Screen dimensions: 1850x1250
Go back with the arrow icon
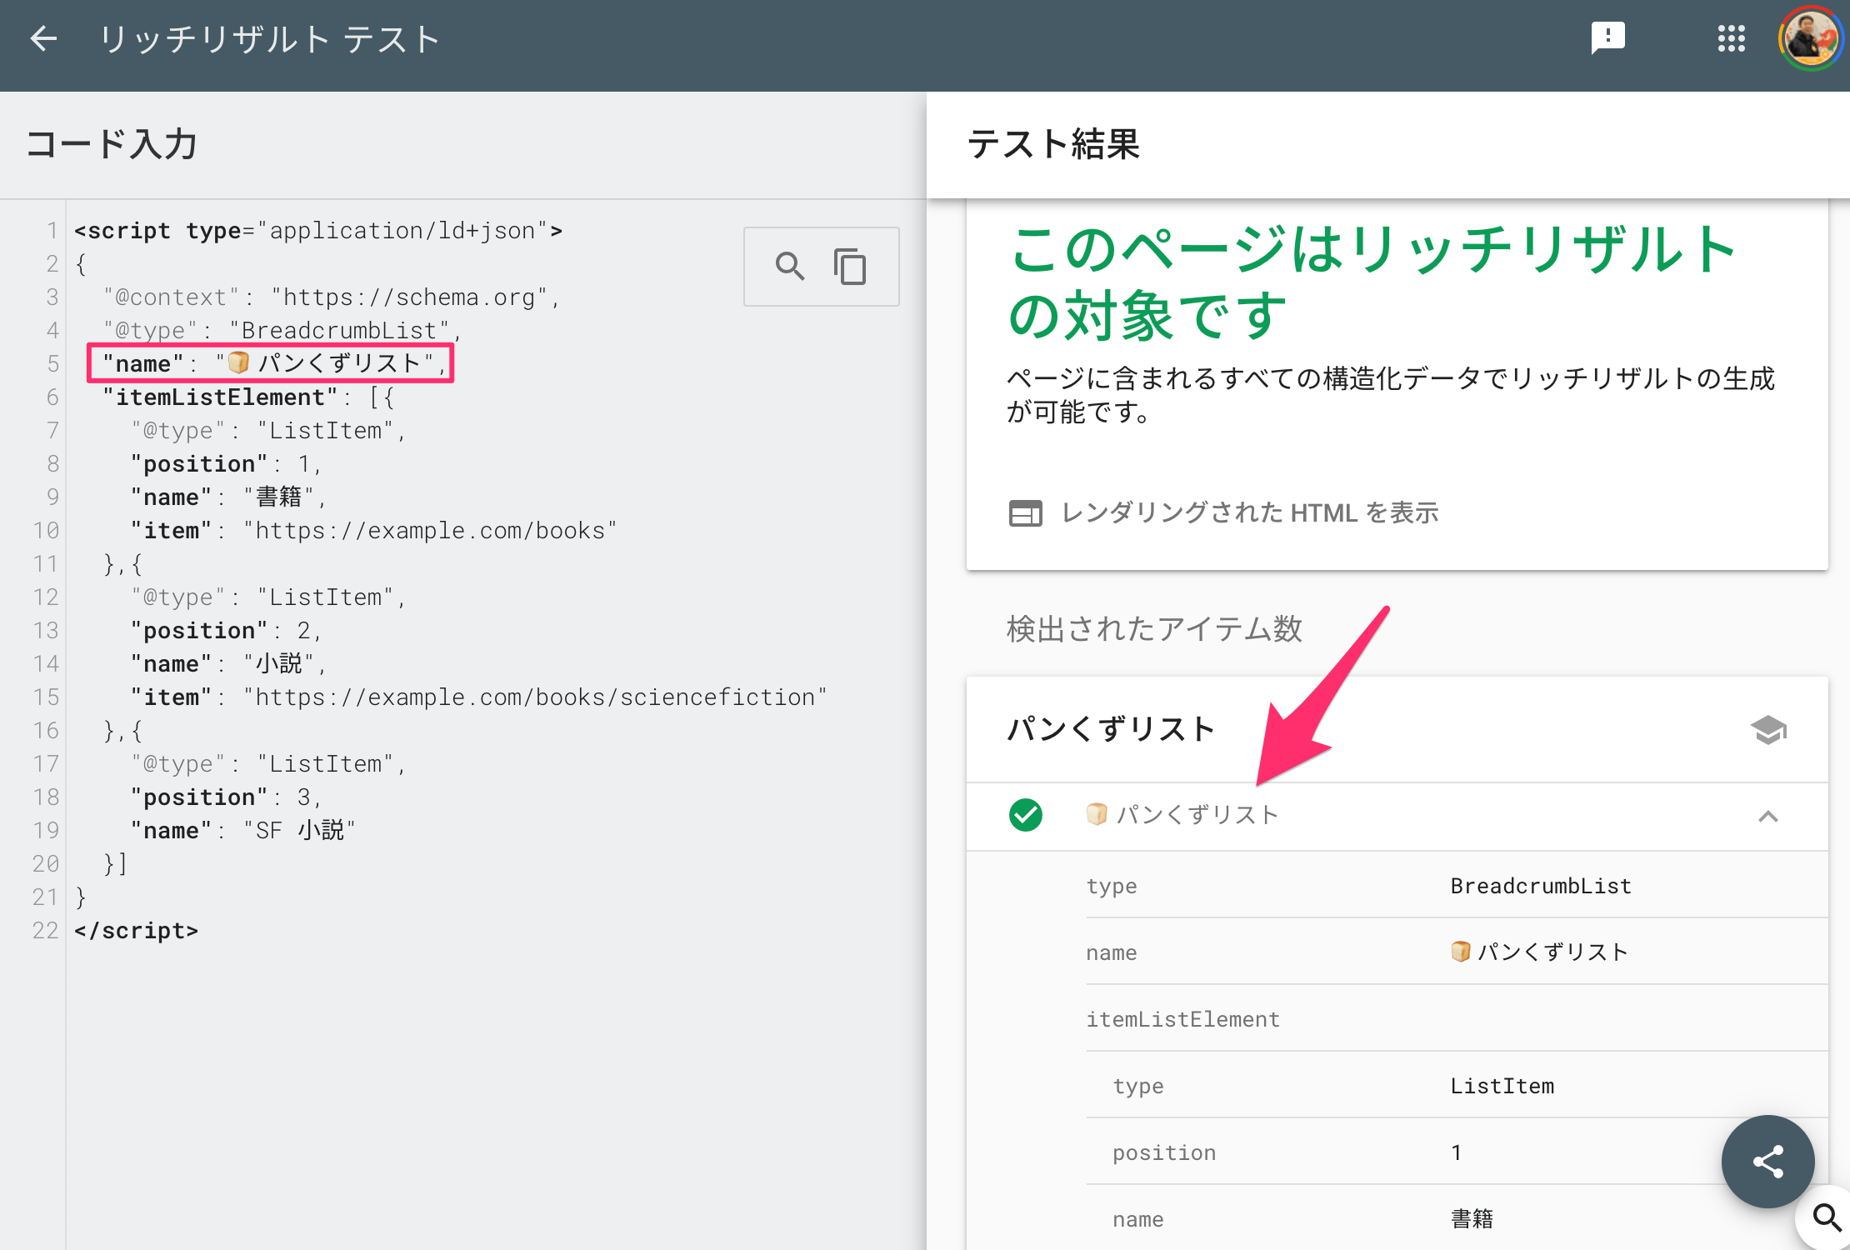click(43, 38)
